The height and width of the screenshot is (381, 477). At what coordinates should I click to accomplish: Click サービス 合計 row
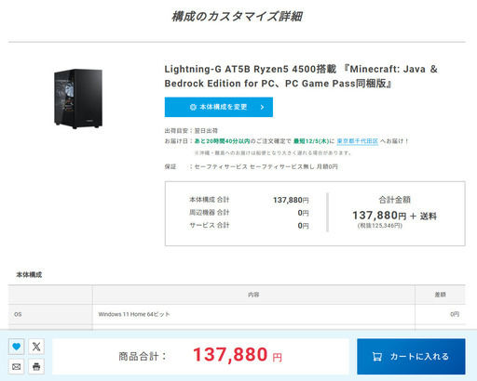(249, 226)
